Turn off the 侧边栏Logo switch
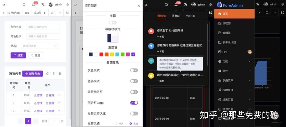286x127 pixels. click(x=134, y=103)
